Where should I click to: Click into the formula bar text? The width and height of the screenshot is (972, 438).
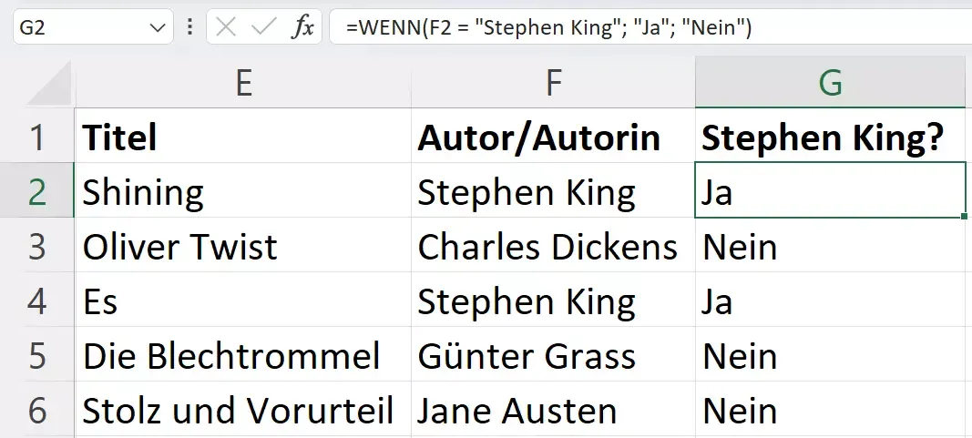(638, 27)
